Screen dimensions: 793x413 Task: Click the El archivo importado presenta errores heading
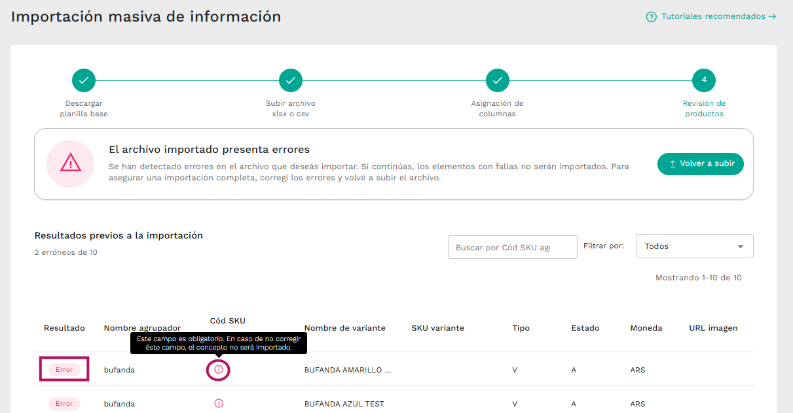tap(209, 150)
